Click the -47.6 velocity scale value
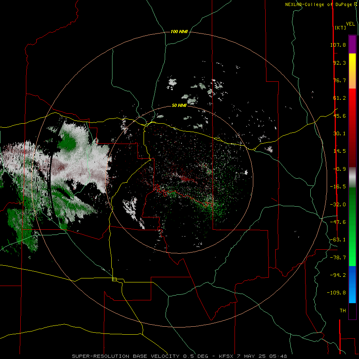 [338, 222]
